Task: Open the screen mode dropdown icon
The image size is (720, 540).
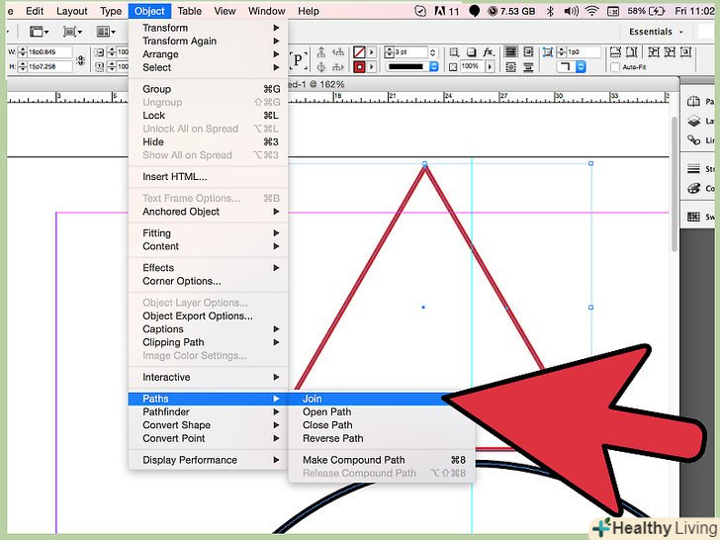Action: pyautogui.click(x=72, y=32)
